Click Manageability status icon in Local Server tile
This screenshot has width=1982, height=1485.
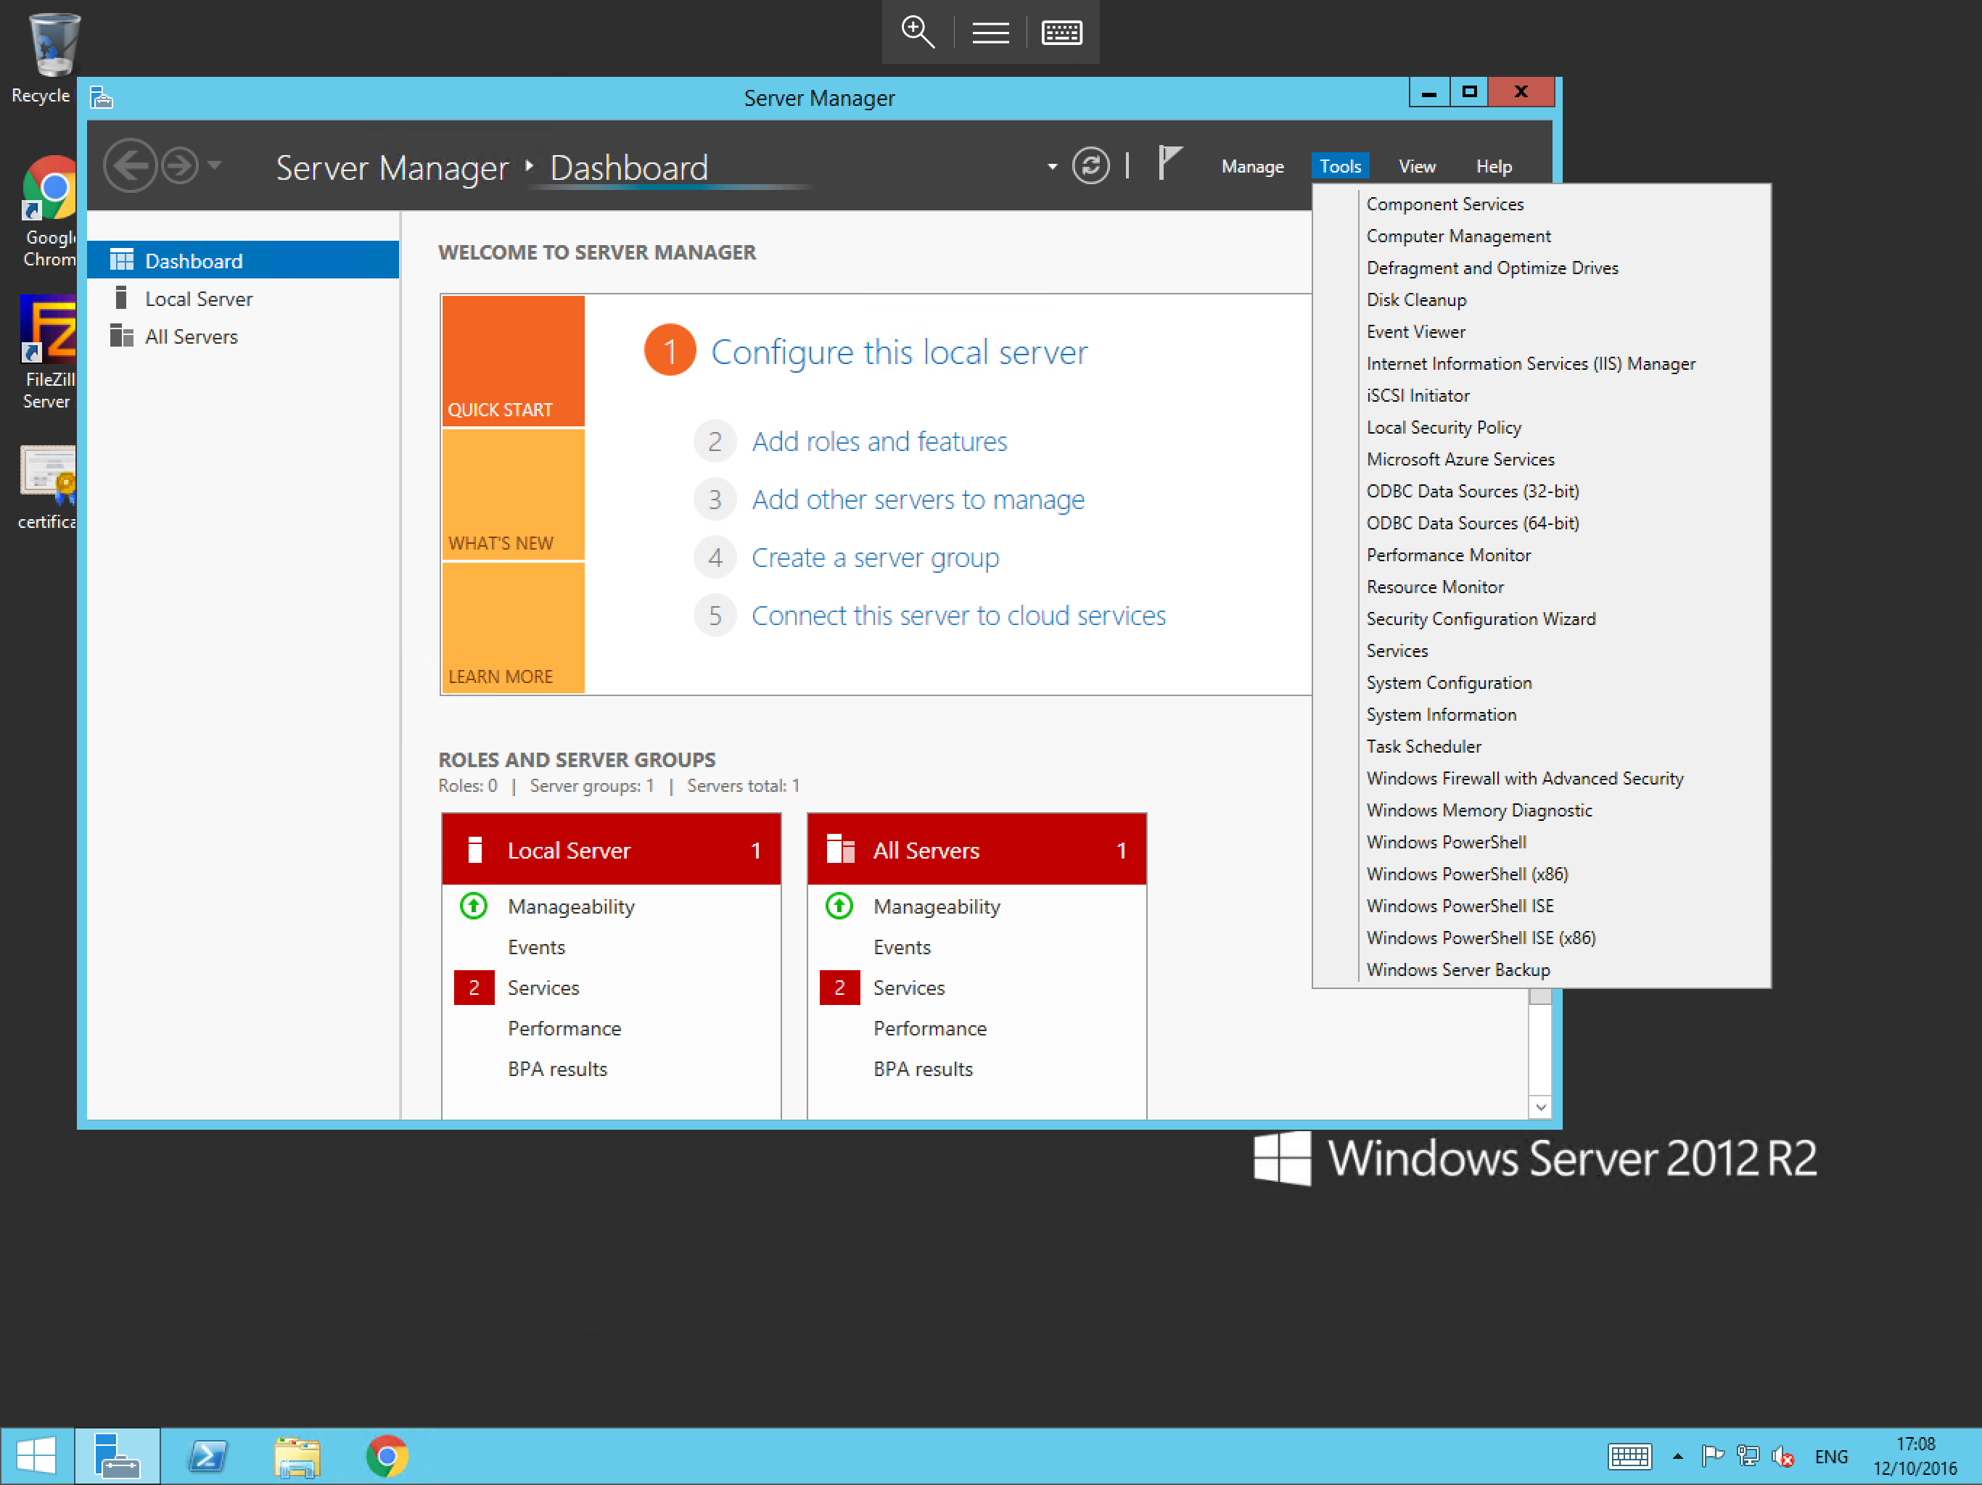(473, 906)
